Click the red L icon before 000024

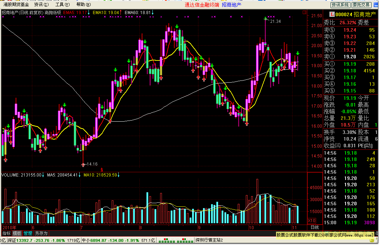point(332,14)
